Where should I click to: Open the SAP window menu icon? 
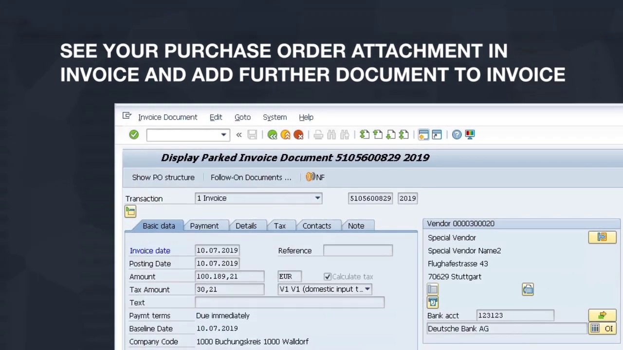pyautogui.click(x=127, y=116)
